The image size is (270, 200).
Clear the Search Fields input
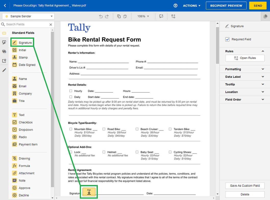click(51, 24)
